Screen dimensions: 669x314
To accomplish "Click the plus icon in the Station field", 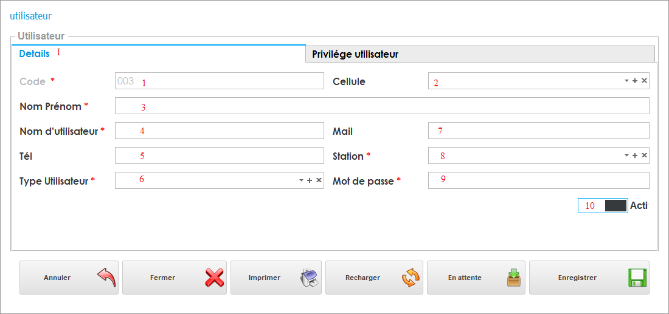I will [x=635, y=155].
